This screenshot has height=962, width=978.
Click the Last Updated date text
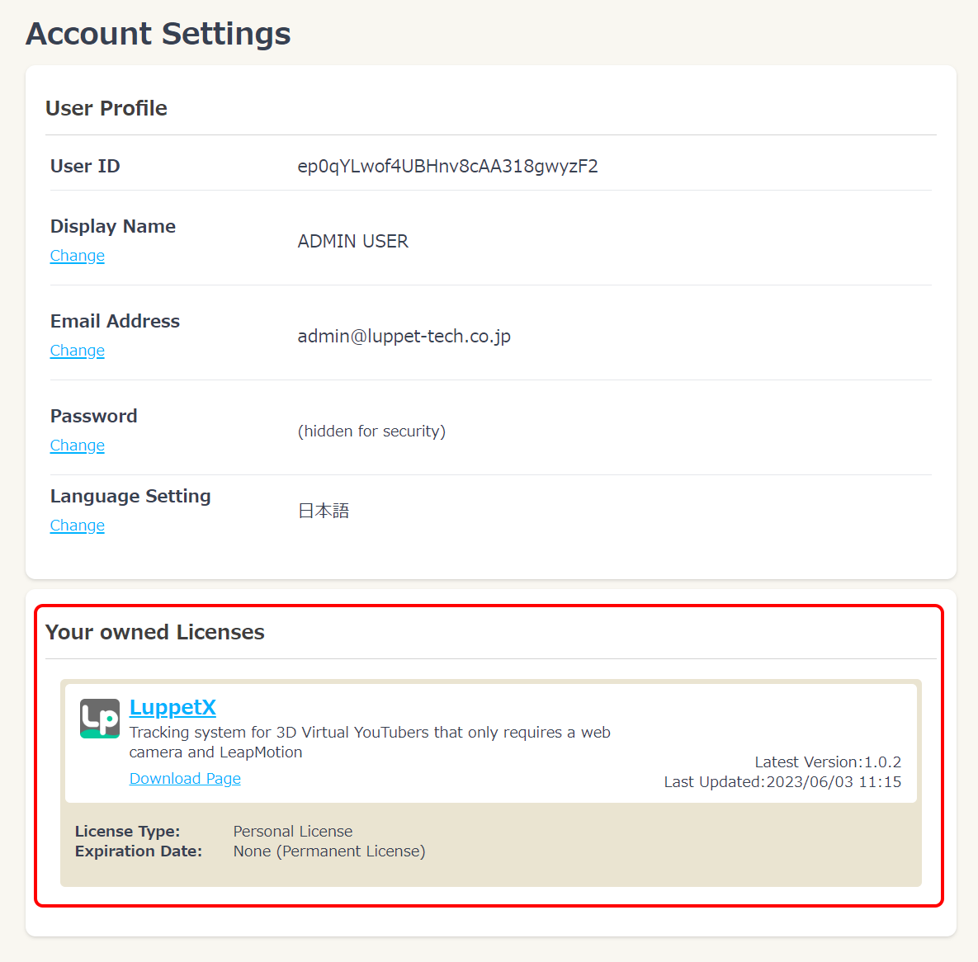(782, 782)
